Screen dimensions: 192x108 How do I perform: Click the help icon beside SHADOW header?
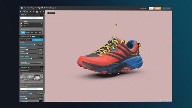coord(27,101)
